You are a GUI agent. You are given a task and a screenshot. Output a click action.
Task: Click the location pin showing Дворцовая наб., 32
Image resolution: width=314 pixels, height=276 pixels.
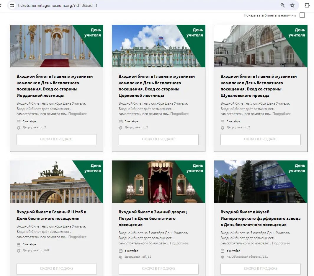(121, 257)
